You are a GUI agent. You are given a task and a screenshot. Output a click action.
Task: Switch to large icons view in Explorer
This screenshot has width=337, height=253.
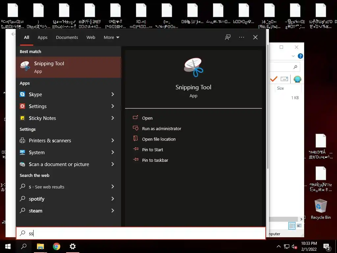(x=299, y=226)
